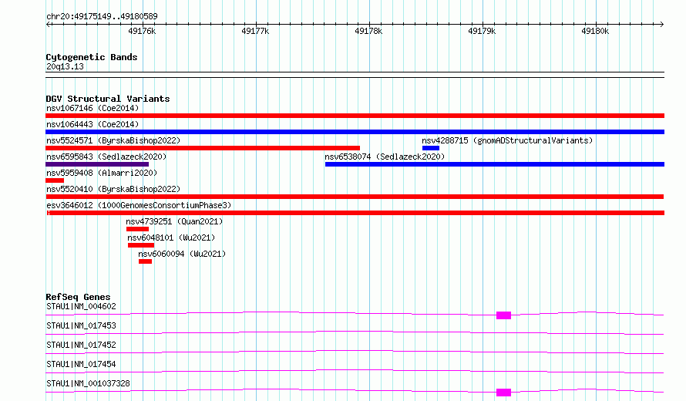Click the red bar under nsv5520410
This screenshot has width=686, height=401.
point(355,197)
